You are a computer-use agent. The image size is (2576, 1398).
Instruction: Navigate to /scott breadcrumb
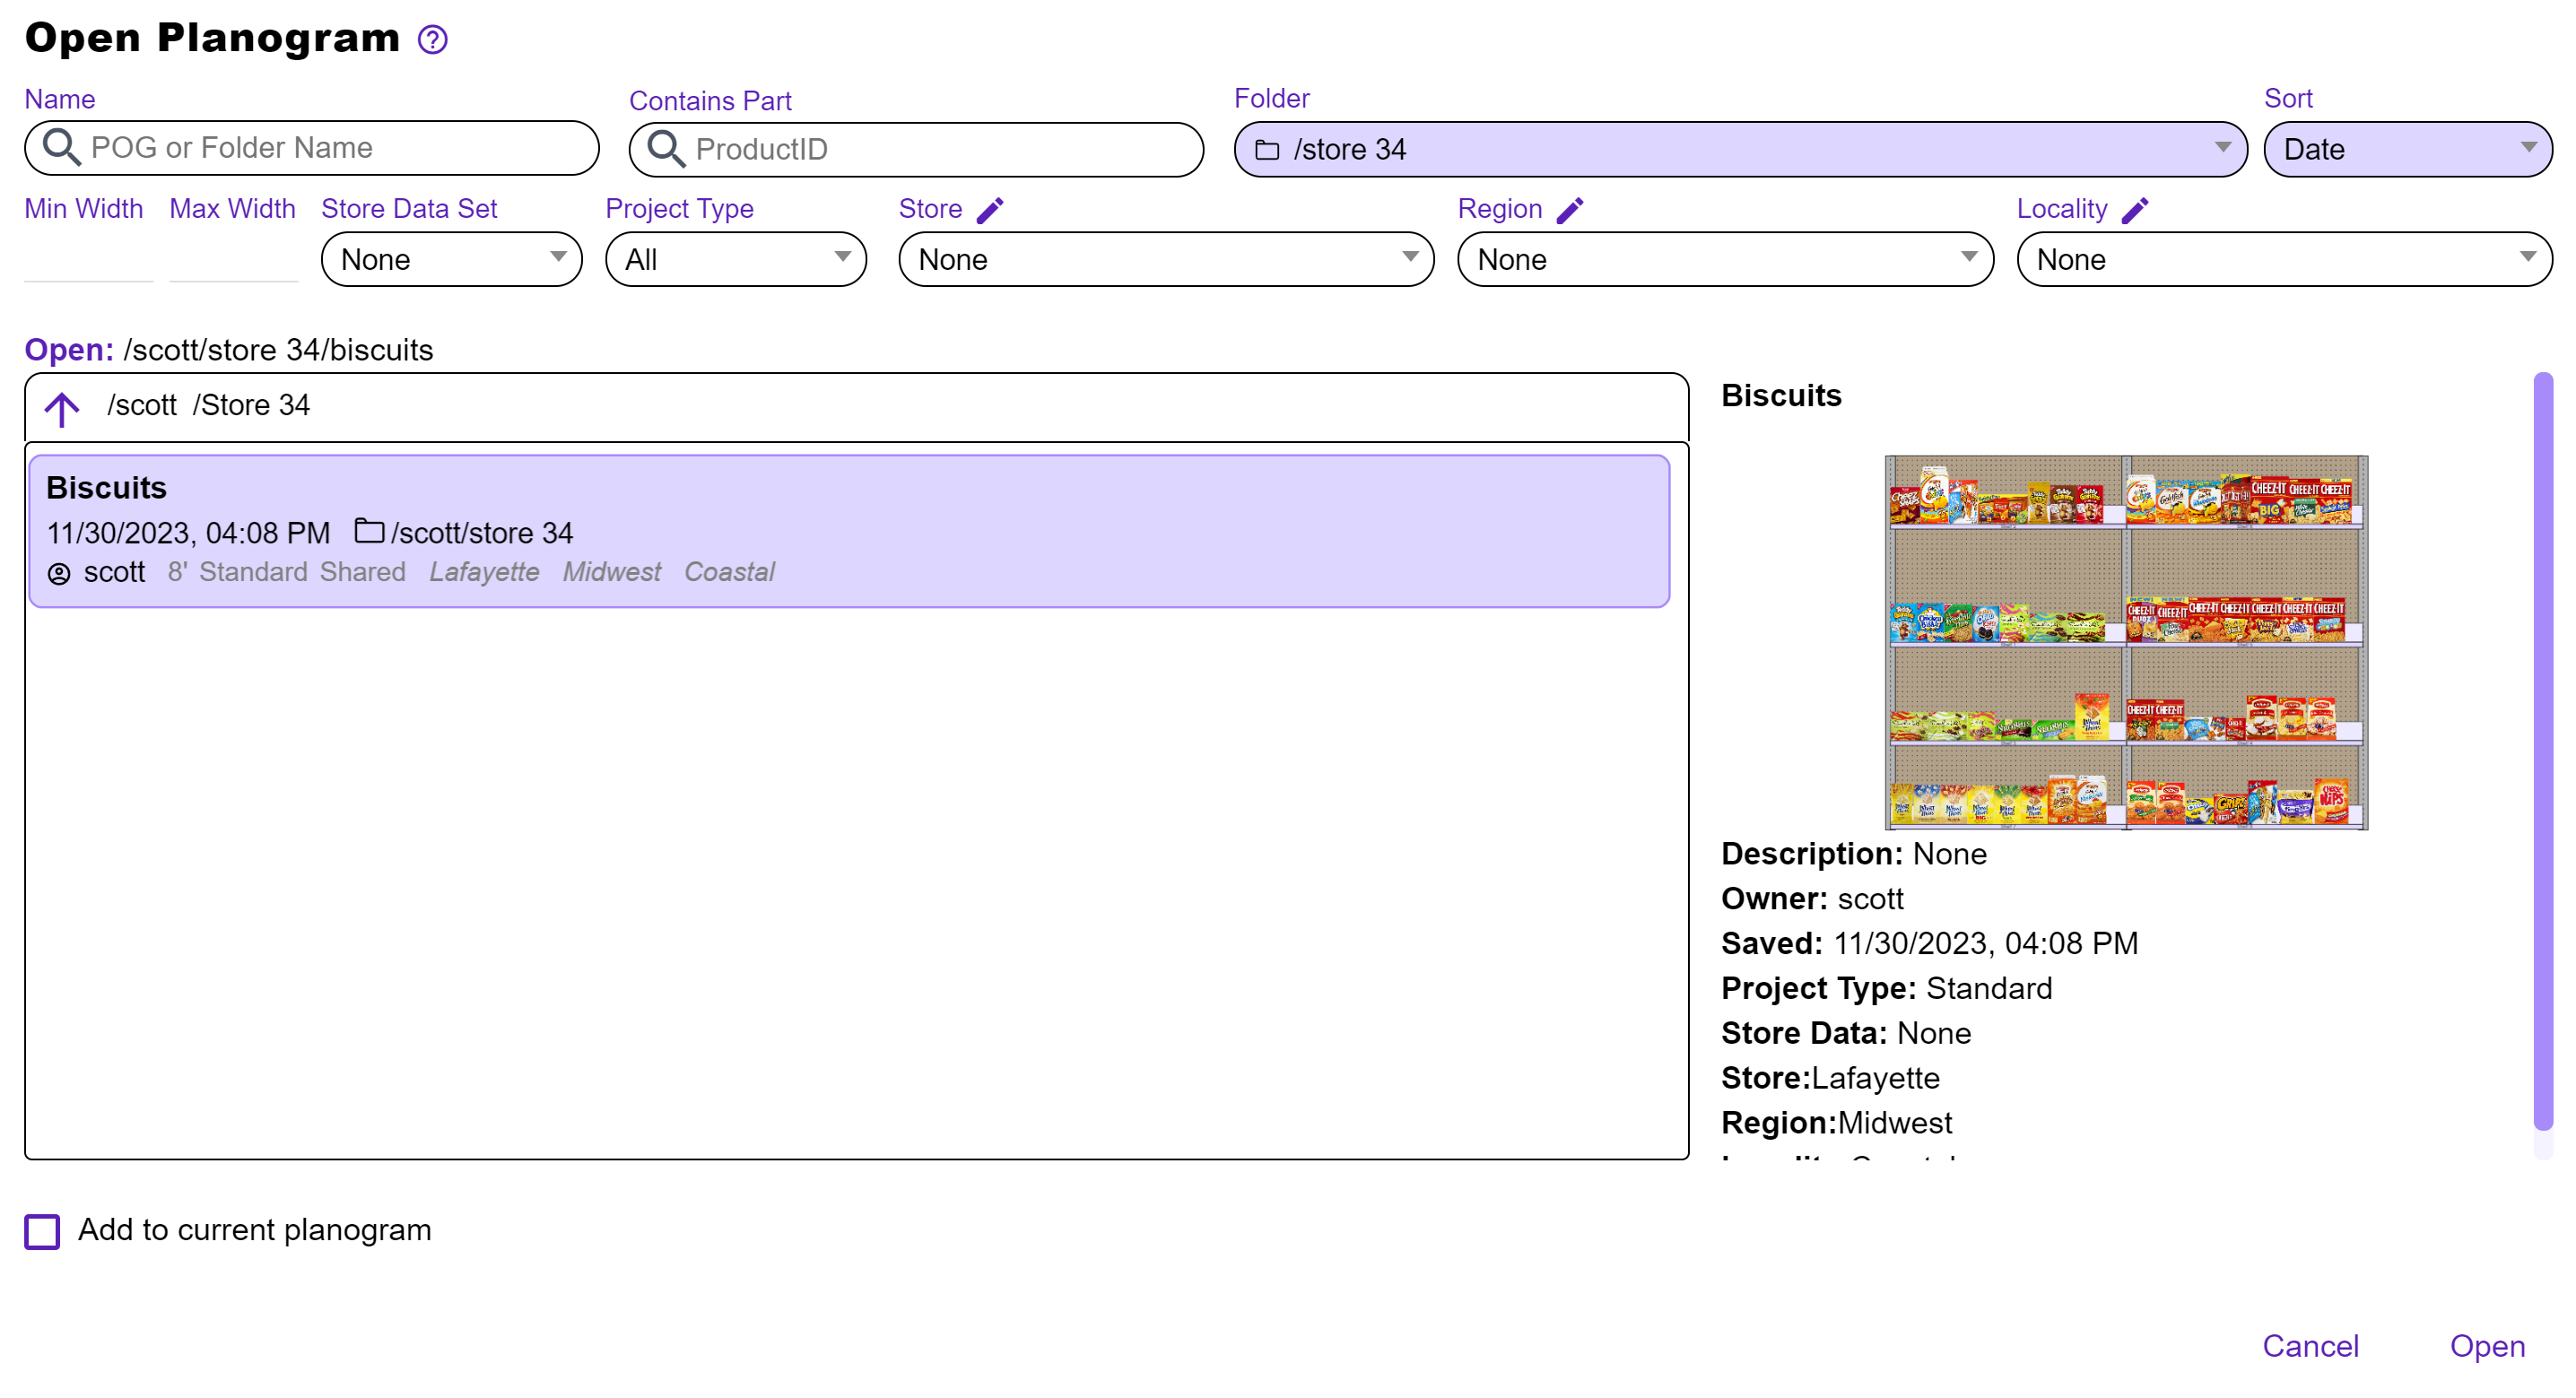point(141,406)
